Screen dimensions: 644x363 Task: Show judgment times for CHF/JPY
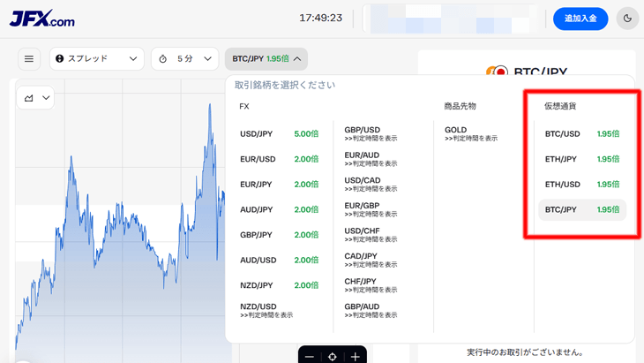(371, 290)
